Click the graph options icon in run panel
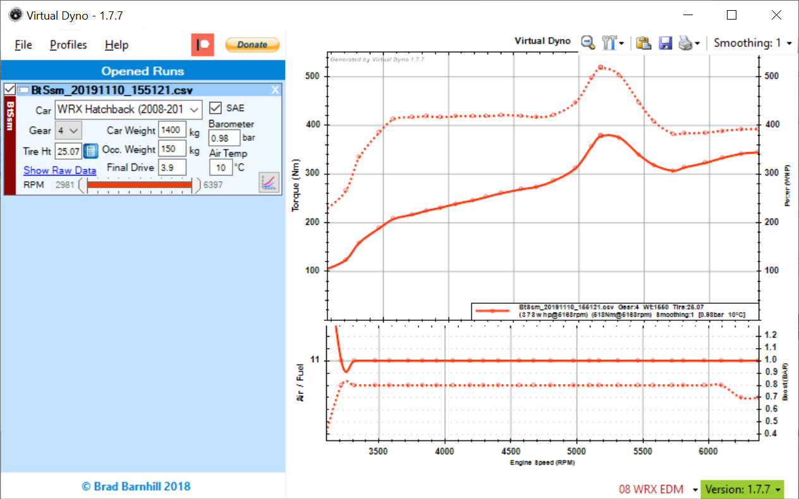 [269, 183]
